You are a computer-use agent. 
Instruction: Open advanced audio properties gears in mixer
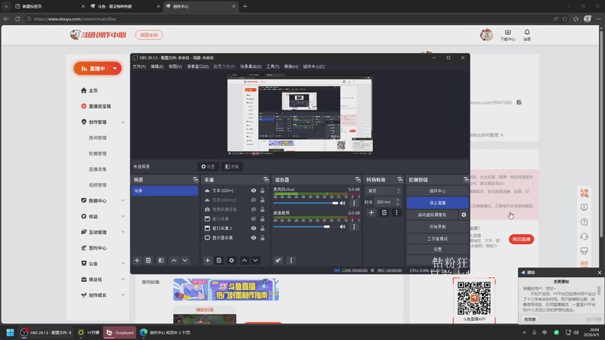[x=278, y=261]
